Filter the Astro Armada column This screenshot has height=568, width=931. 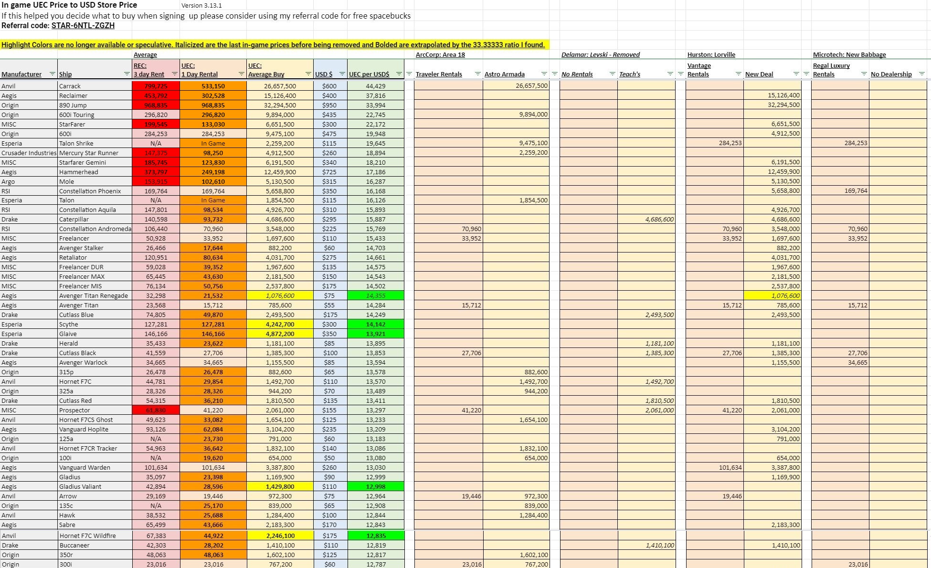[x=543, y=74]
